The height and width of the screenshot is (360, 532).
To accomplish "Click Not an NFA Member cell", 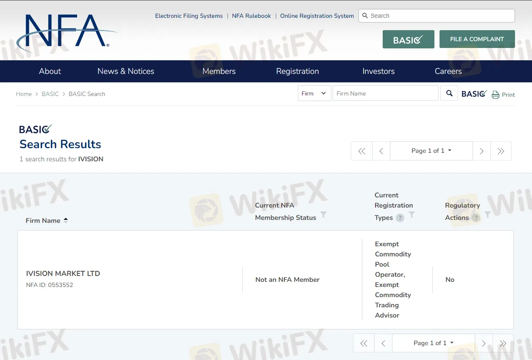I will point(287,279).
